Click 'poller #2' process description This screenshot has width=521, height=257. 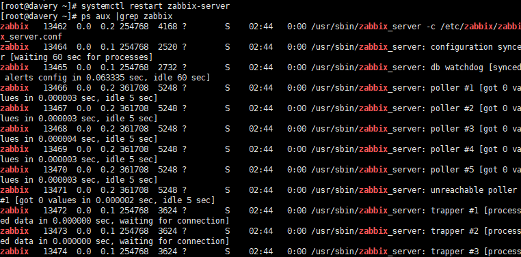tap(452, 108)
